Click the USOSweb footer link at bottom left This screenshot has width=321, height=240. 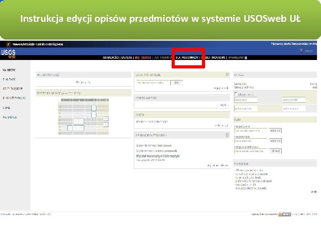click(x=26, y=214)
